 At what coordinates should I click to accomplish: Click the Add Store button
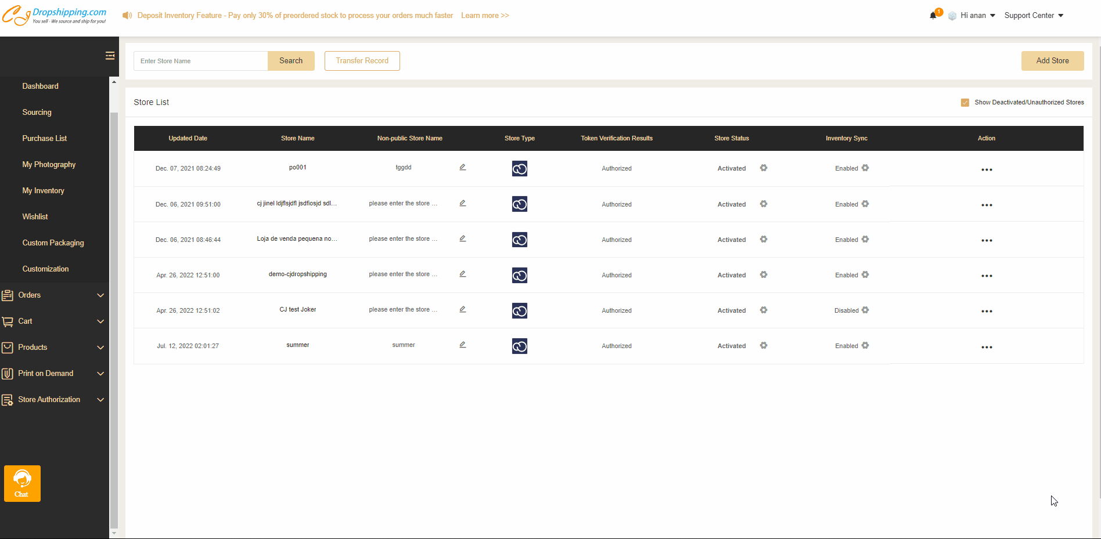1052,61
